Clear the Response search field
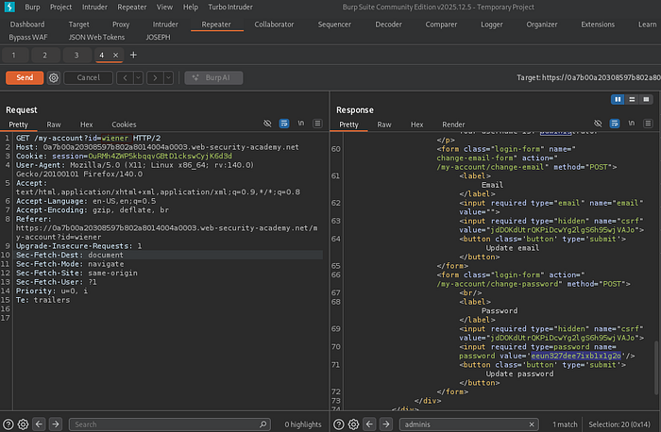Image resolution: width=661 pixels, height=432 pixels. (x=532, y=424)
